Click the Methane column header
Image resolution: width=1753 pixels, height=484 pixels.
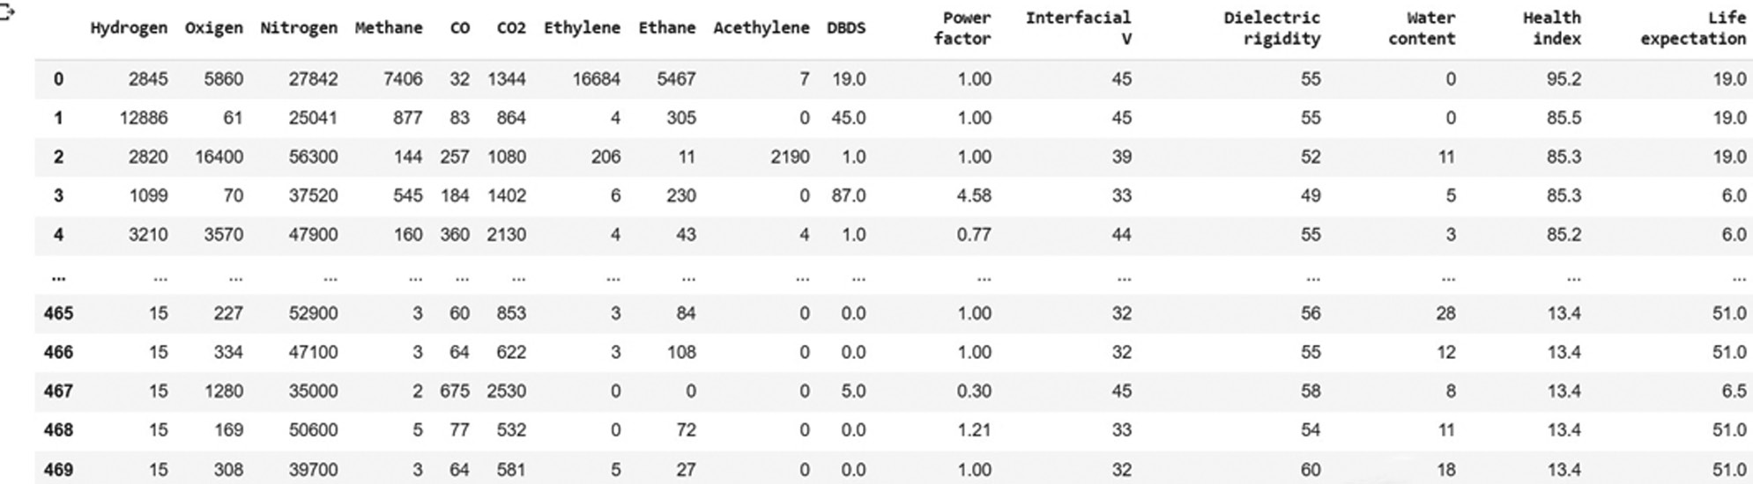[389, 28]
